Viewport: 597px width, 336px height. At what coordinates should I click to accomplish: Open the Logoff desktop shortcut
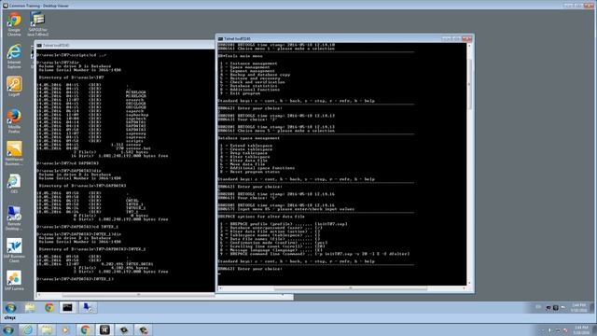[x=14, y=87]
